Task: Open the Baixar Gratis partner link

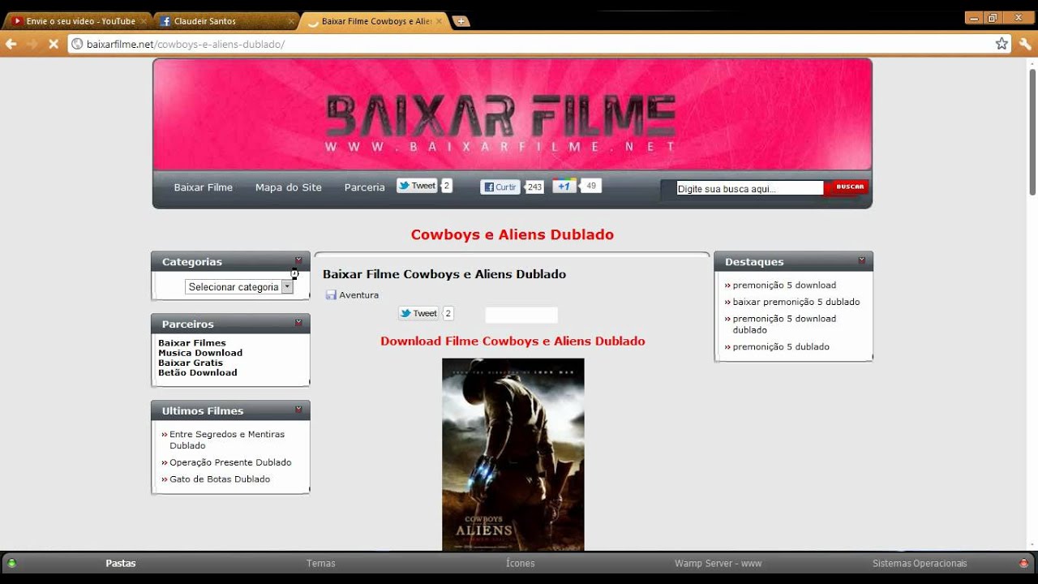Action: pyautogui.click(x=191, y=363)
